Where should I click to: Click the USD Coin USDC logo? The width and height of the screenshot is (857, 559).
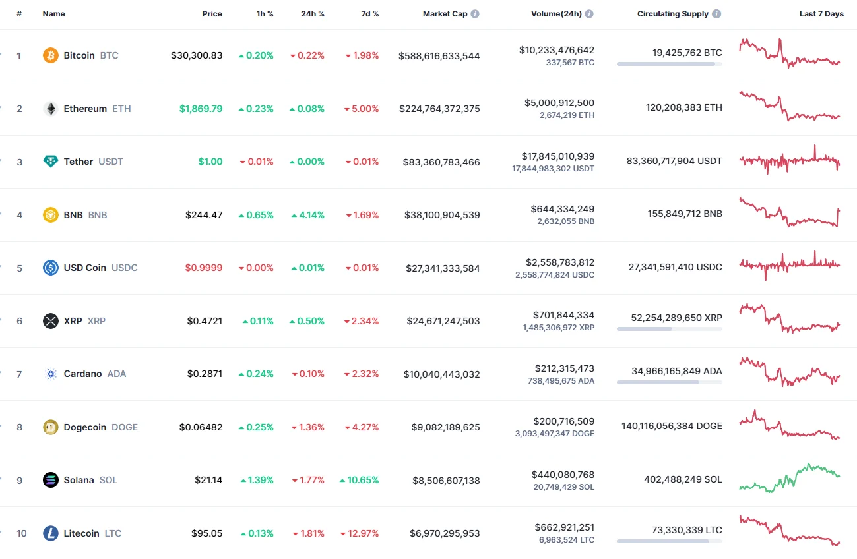pyautogui.click(x=49, y=268)
